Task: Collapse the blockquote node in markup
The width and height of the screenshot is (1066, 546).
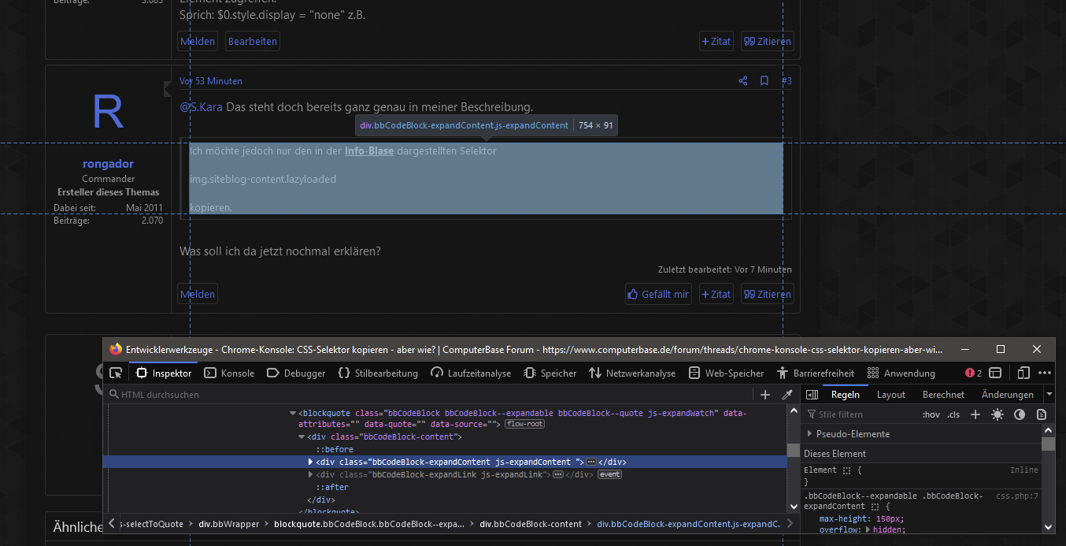Action: 293,413
